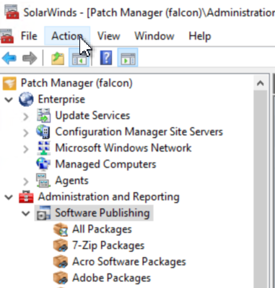Click the Managed Computers icon
Image resolution: width=275 pixels, height=288 pixels.
[x=43, y=164]
